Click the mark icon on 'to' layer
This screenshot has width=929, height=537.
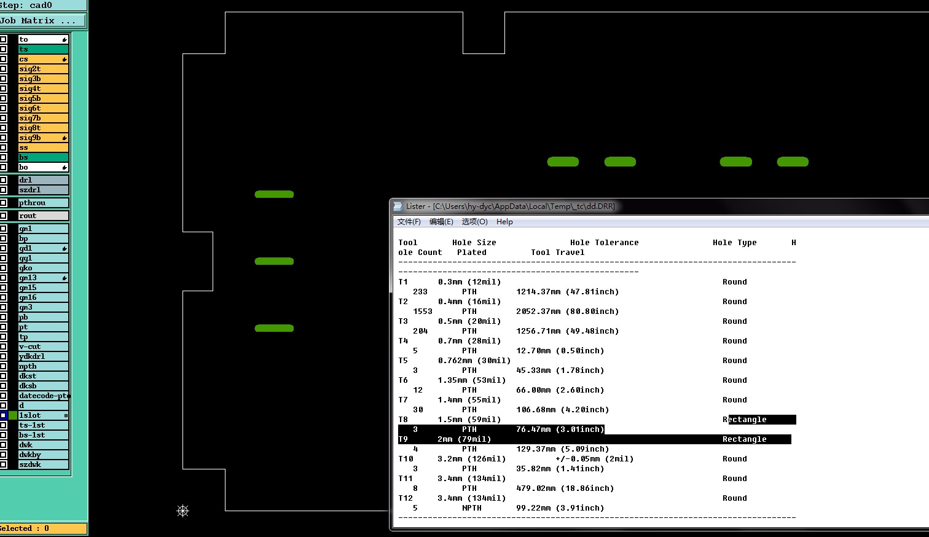point(65,39)
